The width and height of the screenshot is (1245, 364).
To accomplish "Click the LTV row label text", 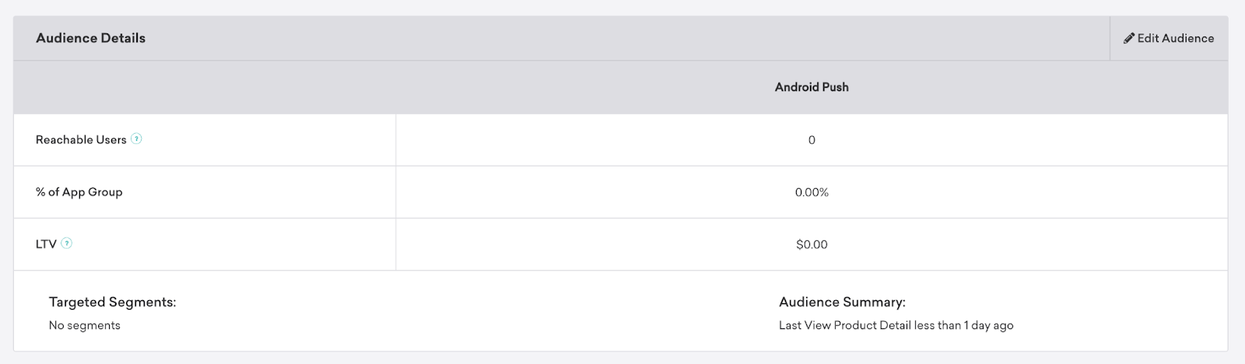I will (x=46, y=244).
